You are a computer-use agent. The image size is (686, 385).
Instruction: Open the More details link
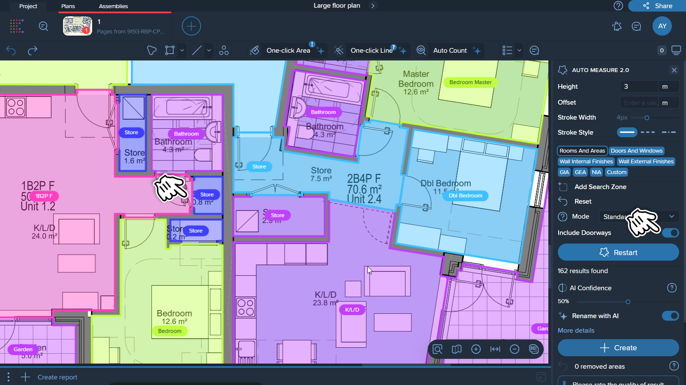pos(576,331)
